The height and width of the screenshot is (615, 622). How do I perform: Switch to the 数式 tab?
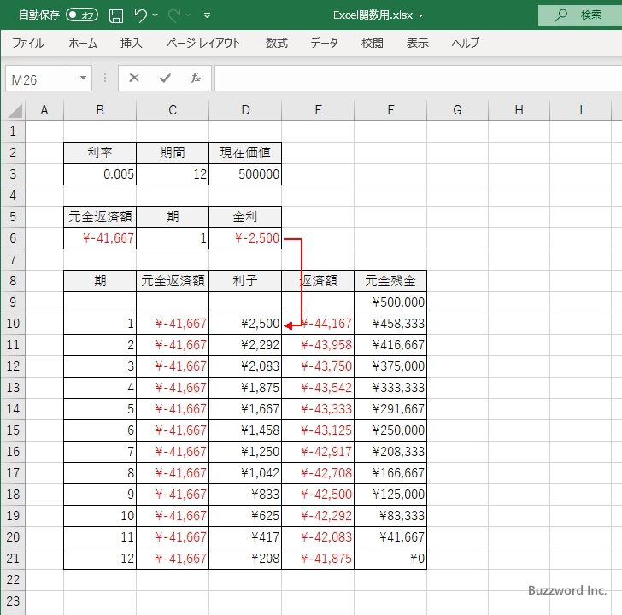[277, 43]
